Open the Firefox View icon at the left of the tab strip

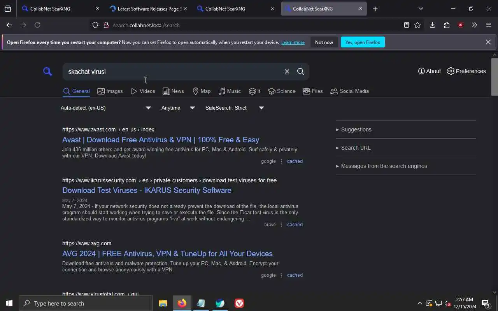coord(8,9)
